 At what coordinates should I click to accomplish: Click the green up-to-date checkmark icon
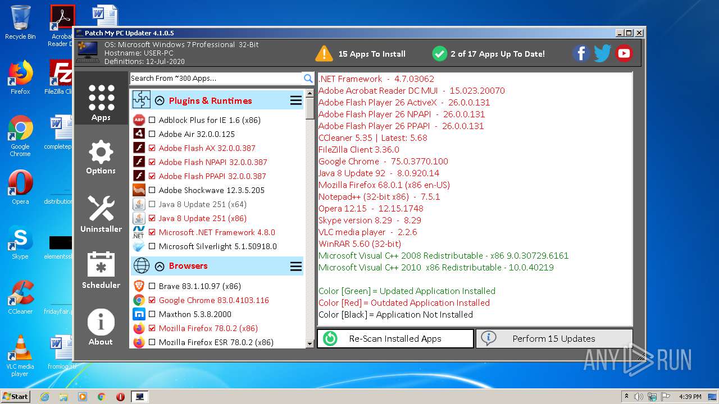[439, 54]
